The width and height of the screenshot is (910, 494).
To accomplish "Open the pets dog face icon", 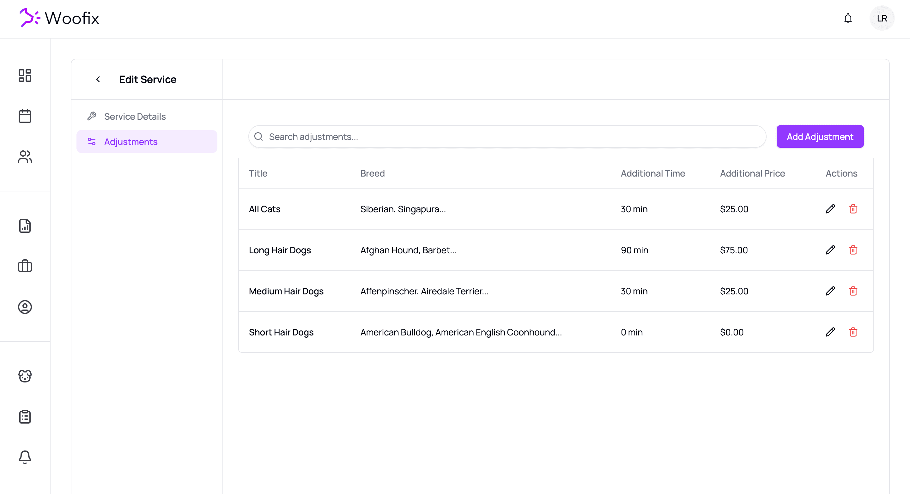I will point(25,376).
